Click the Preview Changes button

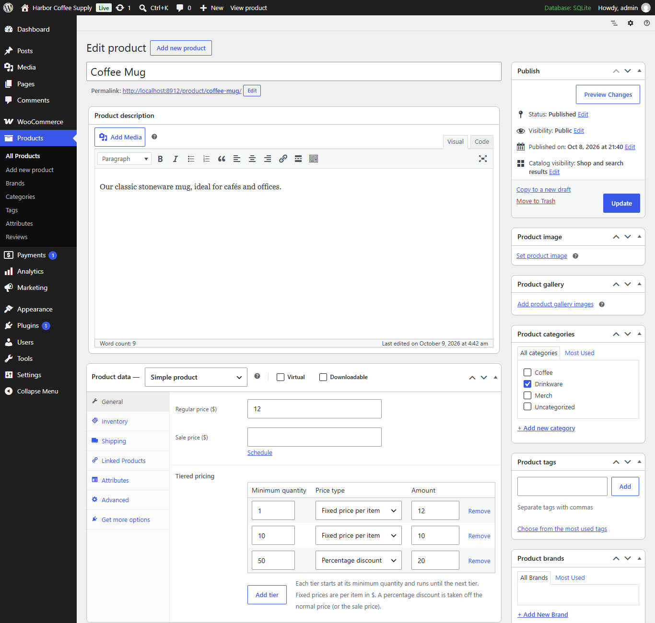(608, 94)
